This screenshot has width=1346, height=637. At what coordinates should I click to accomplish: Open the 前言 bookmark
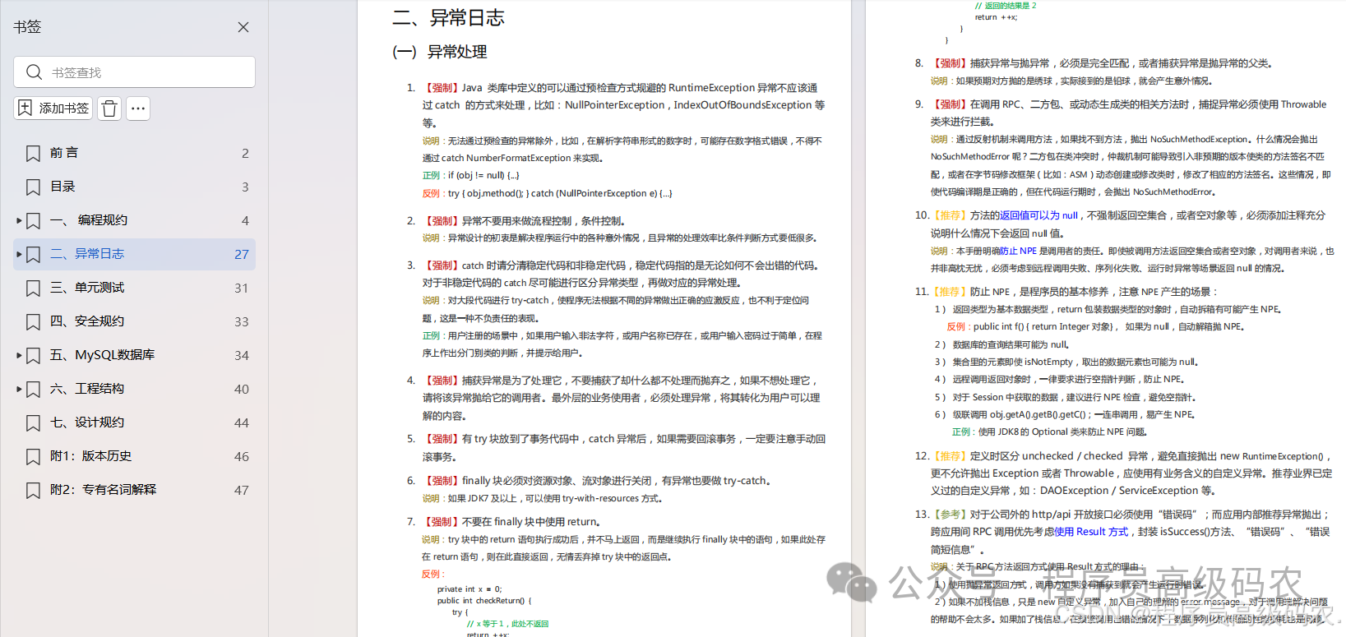64,153
